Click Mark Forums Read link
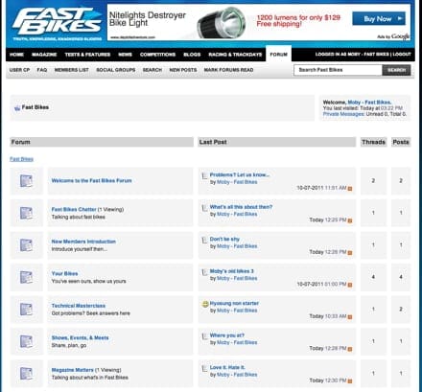The height and width of the screenshot is (392, 422). 228,70
